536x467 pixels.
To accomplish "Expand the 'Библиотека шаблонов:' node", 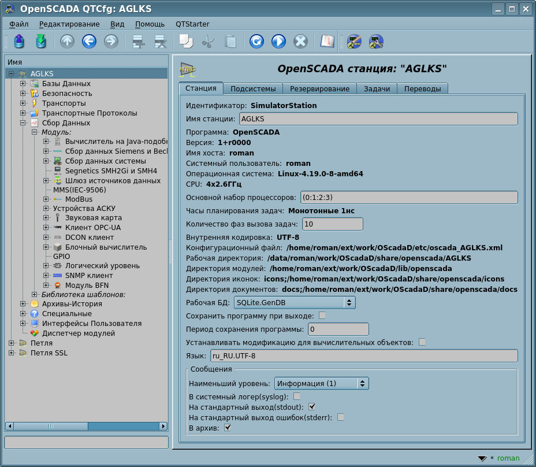I will coord(34,294).
